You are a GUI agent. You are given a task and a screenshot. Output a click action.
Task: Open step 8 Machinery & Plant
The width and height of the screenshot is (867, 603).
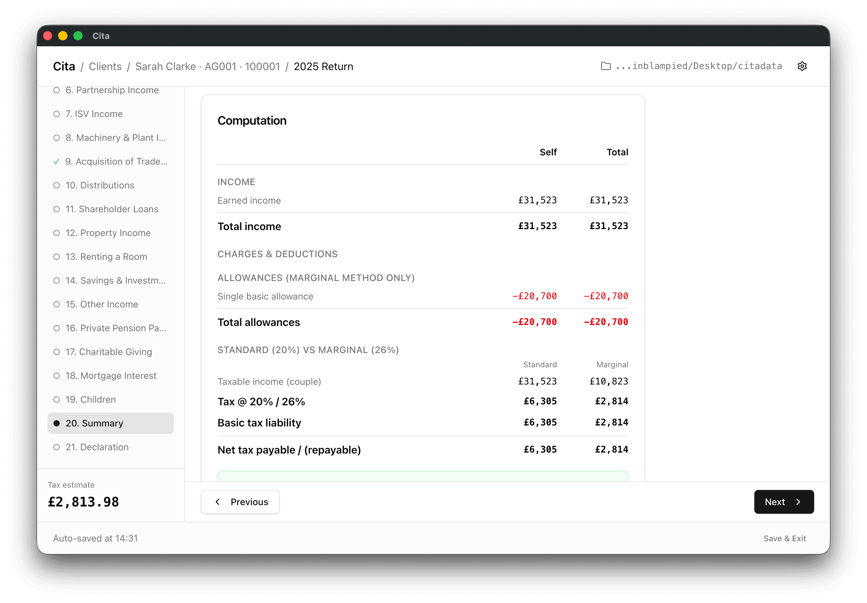111,138
